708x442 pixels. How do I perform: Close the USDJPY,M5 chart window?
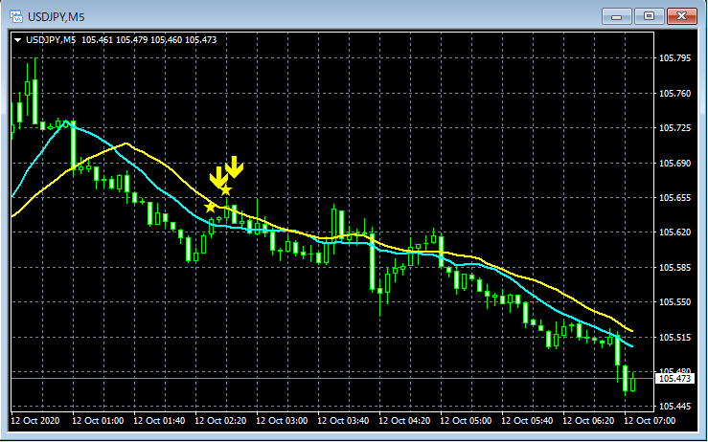(x=682, y=16)
